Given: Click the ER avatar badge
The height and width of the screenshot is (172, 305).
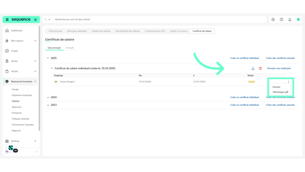Looking at the screenshot, I should pos(56,82).
